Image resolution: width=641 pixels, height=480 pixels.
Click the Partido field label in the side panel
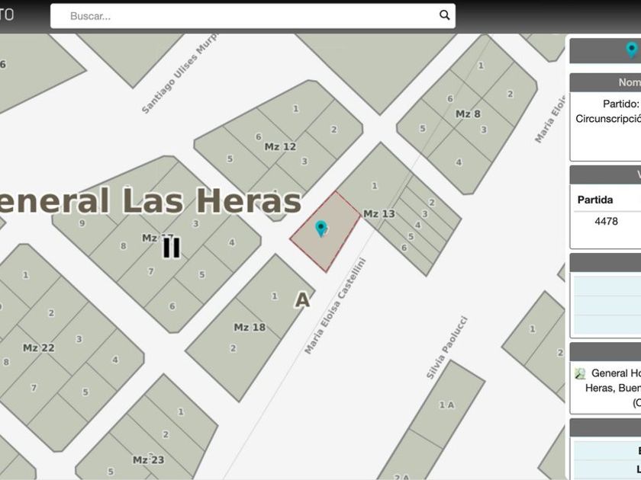[x=620, y=104]
